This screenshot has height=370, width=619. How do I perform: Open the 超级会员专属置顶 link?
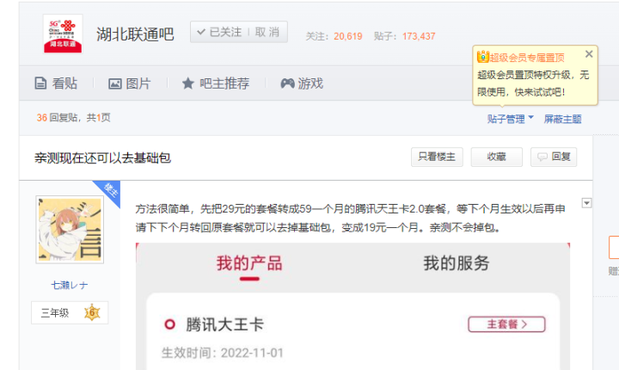pos(527,58)
